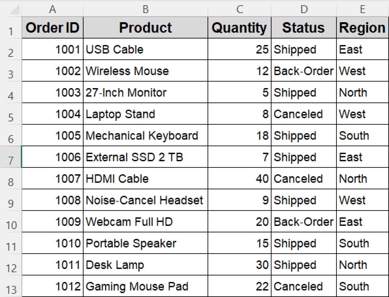Click the Region cell for Desk Lamp
Screen dimensions: 389x297
pyautogui.click(x=362, y=265)
